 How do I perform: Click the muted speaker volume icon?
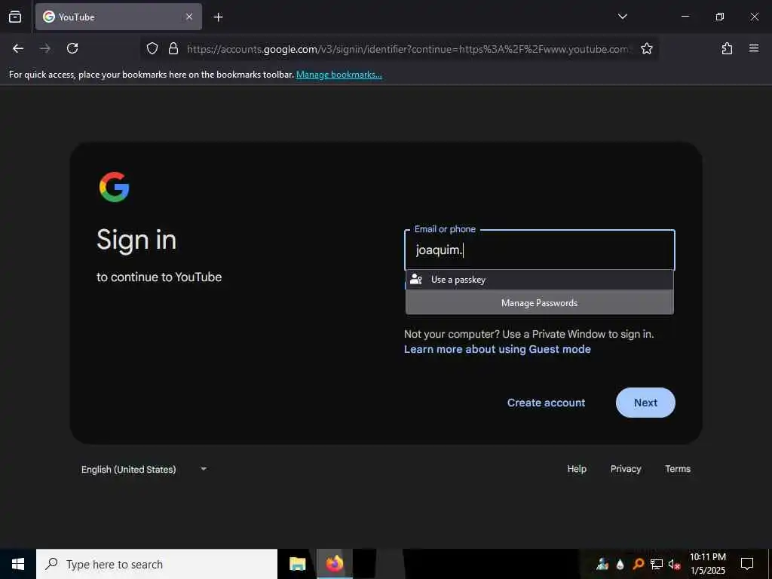[x=674, y=564]
